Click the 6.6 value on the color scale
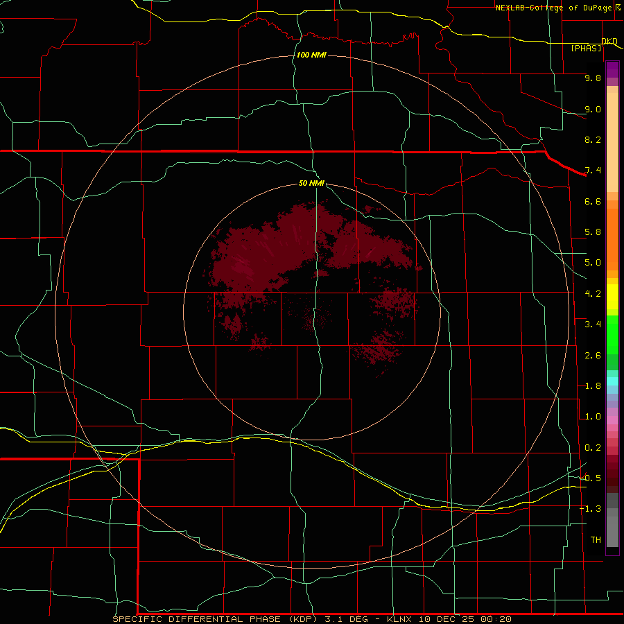 593,201
